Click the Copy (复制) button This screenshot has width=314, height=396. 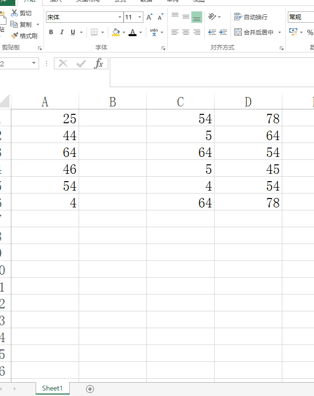coord(21,24)
